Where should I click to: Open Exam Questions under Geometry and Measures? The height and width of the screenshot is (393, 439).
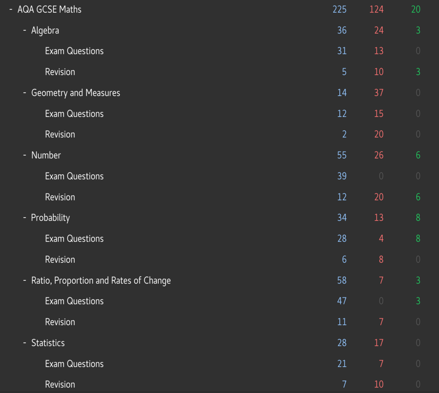pos(74,114)
